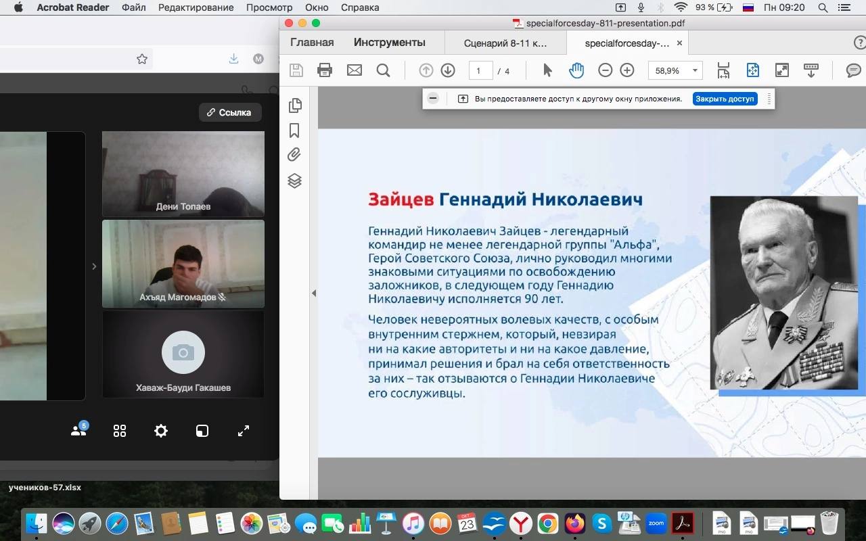
Task: Click the Закрыть доступ button
Action: (725, 99)
